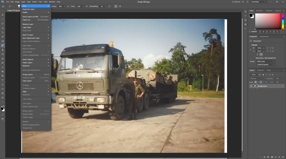Toggle landscape canvas orientation button

261,54
